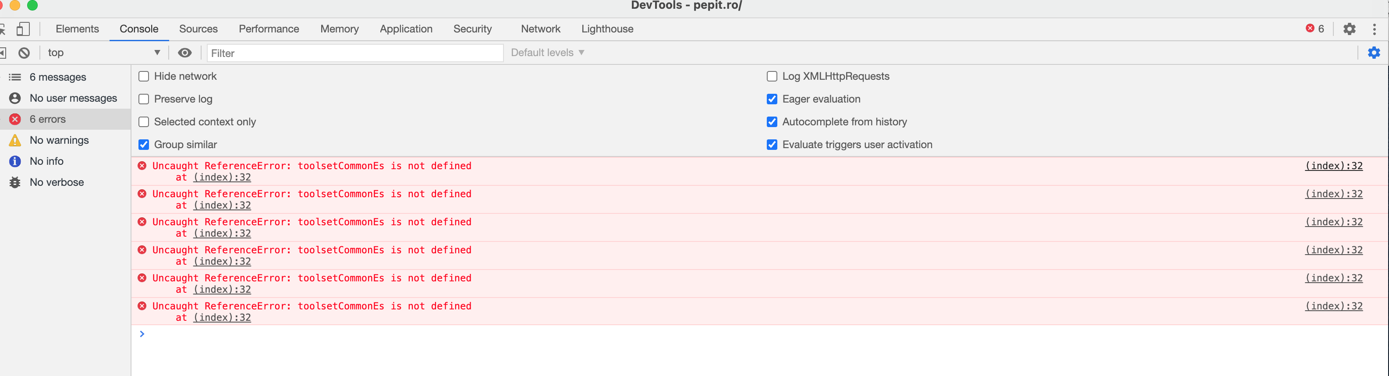
Task: Click the console Filter input field
Action: [x=354, y=52]
